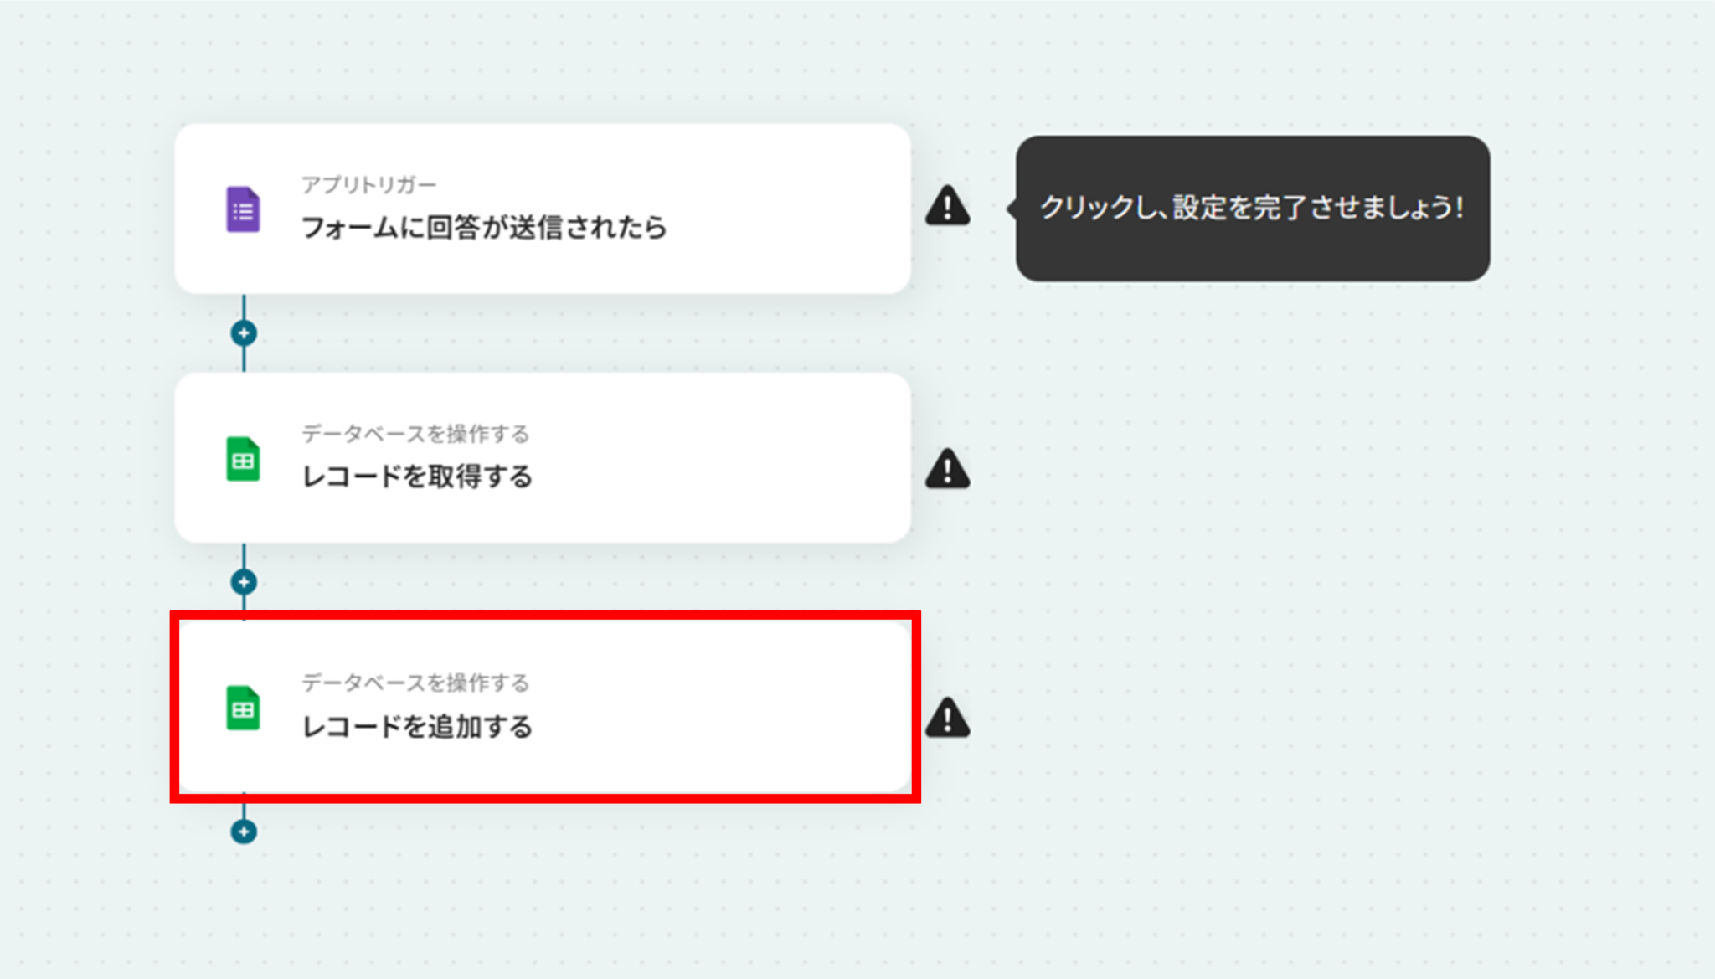The width and height of the screenshot is (1715, 979).
Task: Add a step with the plus below レコードを追加する
Action: 244,832
